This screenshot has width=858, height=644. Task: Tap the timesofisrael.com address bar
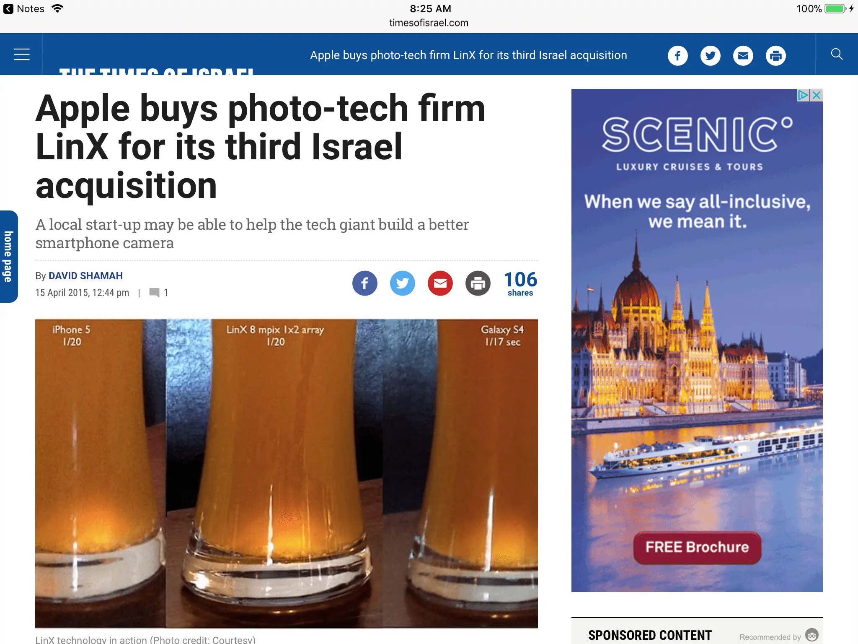pyautogui.click(x=429, y=23)
